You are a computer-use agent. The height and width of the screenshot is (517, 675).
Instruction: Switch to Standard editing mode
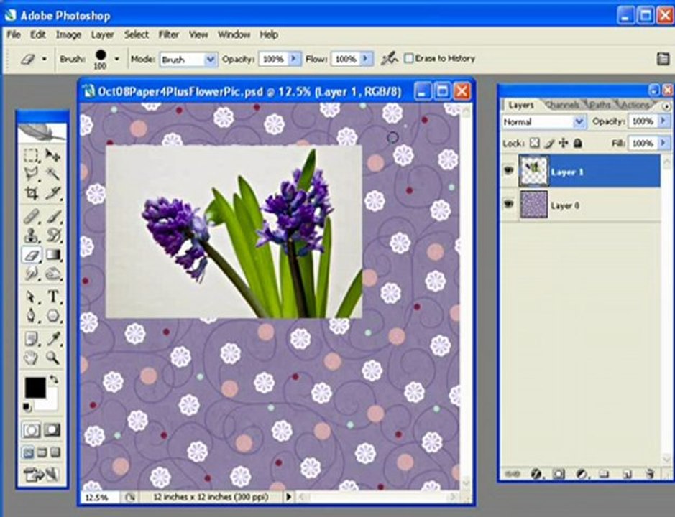point(31,430)
